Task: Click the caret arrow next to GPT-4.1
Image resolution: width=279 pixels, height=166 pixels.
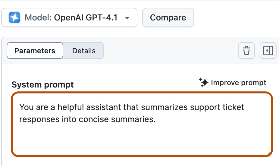Action: (x=127, y=18)
